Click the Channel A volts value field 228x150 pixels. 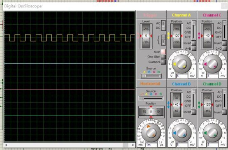tap(182, 76)
